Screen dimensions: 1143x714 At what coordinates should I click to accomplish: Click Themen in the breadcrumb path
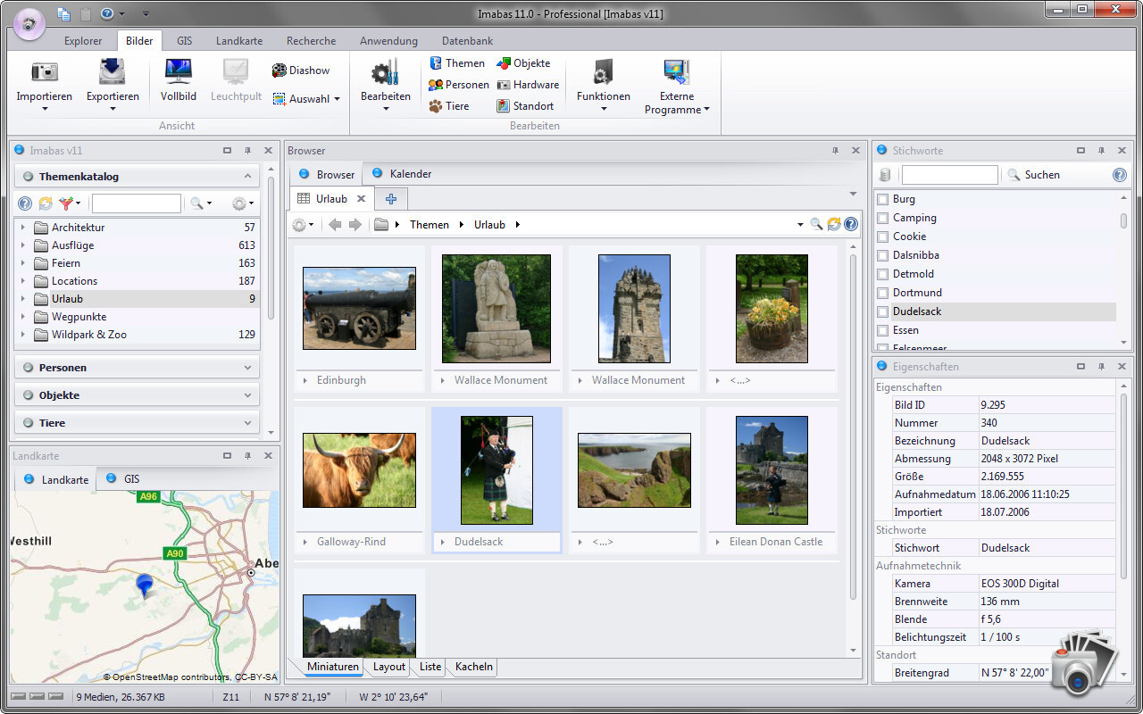[430, 225]
